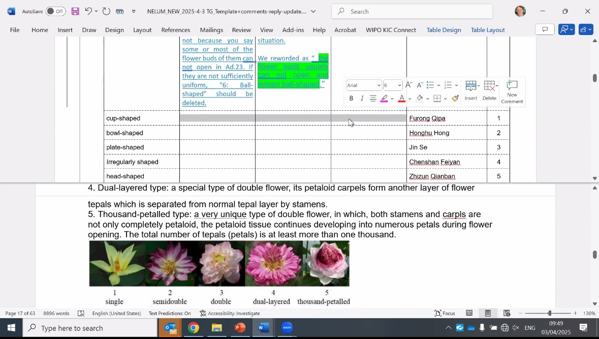The height and width of the screenshot is (339, 599).
Task: Click the Format Painter brush icon
Action: 455,99
